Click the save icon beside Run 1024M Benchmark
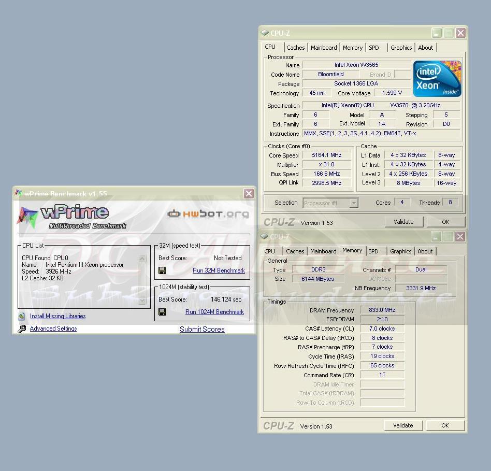The width and height of the screenshot is (491, 471). [x=162, y=312]
